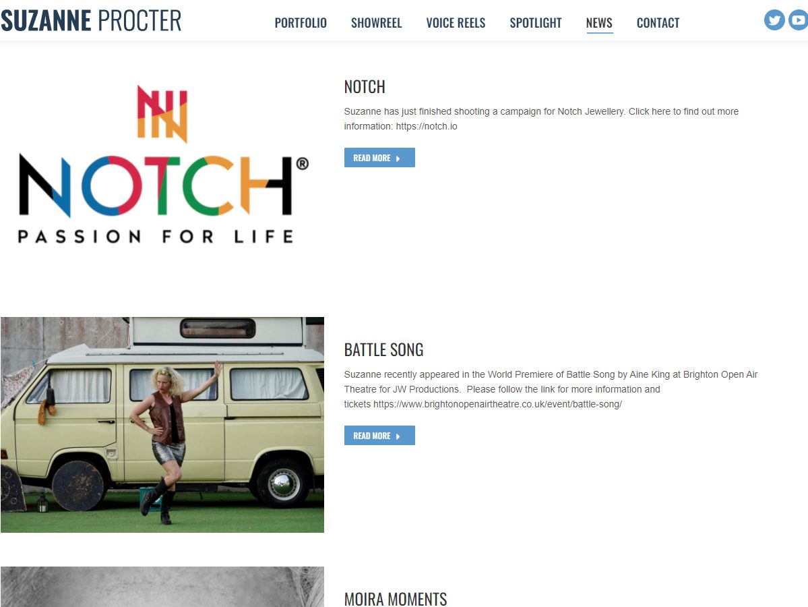The height and width of the screenshot is (607, 808).
Task: Open the Moira Moments heading
Action: (396, 600)
